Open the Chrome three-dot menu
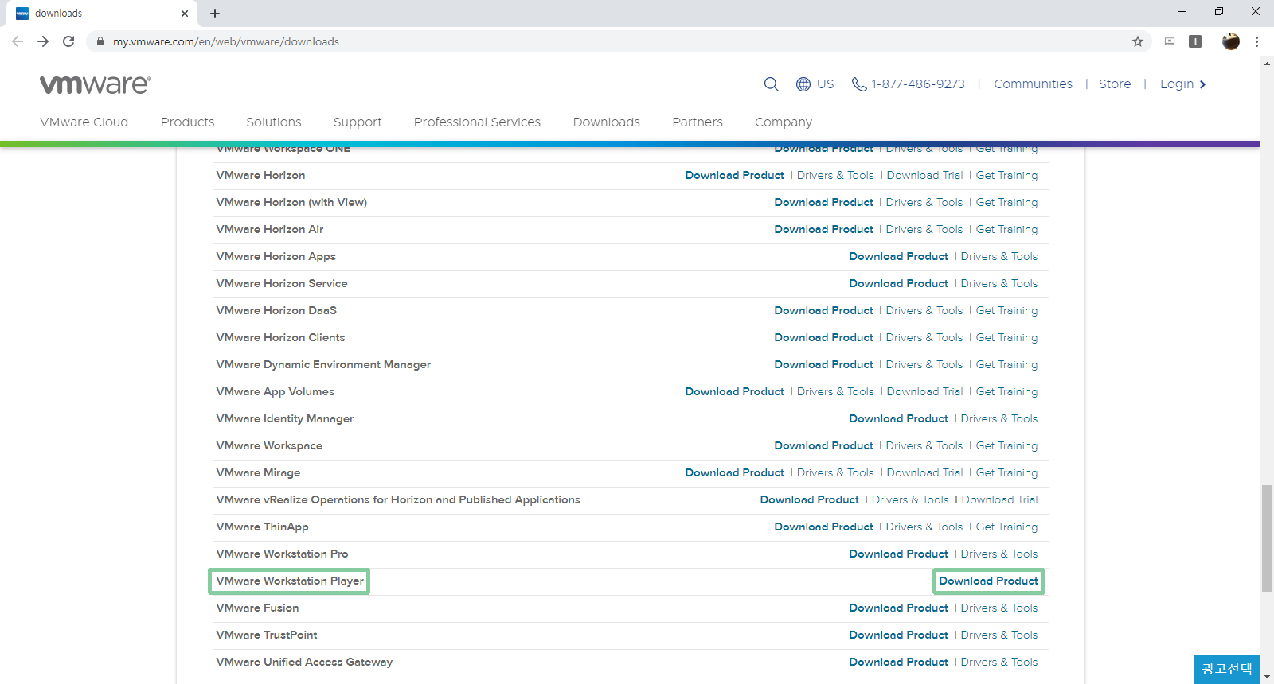The image size is (1274, 684). click(1256, 41)
